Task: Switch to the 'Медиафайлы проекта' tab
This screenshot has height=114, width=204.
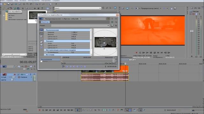Action: click(11, 57)
